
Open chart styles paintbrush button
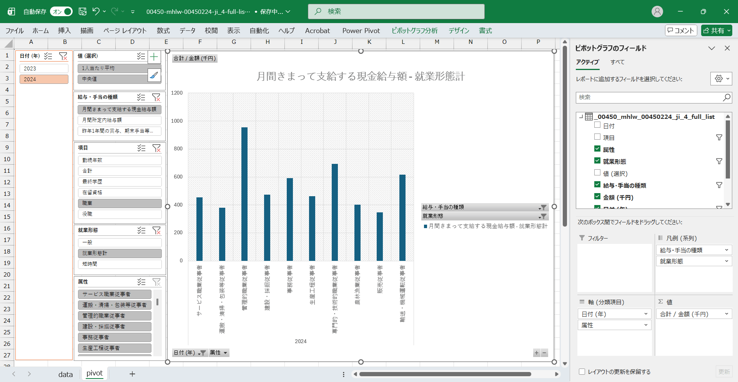pos(154,75)
